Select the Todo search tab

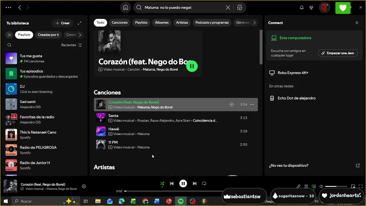tap(100, 23)
